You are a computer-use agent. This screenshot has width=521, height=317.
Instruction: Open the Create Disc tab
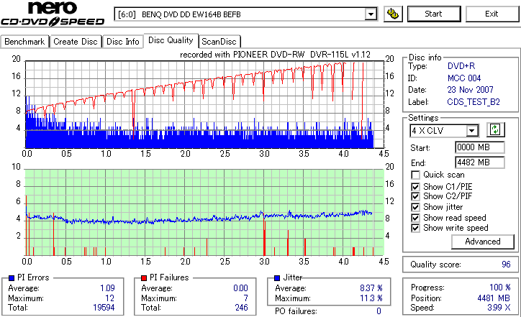click(76, 42)
